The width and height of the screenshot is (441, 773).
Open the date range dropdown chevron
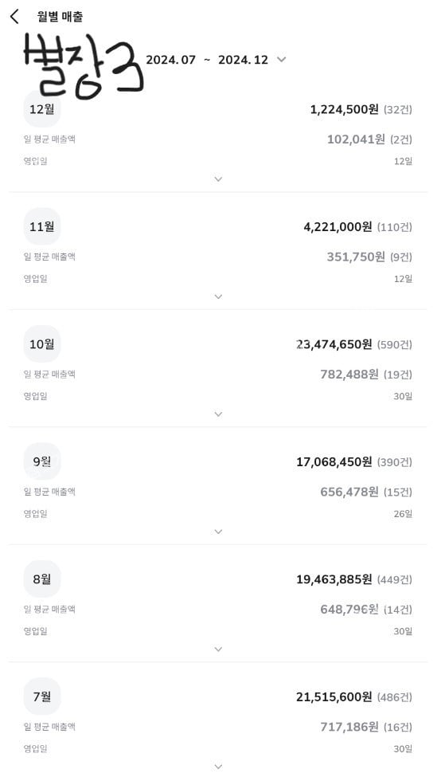[281, 60]
